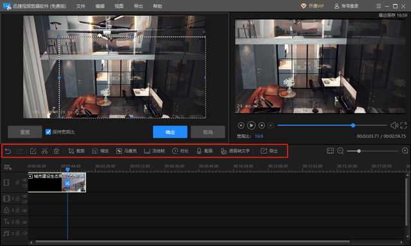Click the blue 确定 confirm button
The width and height of the screenshot is (411, 246).
pos(170,132)
